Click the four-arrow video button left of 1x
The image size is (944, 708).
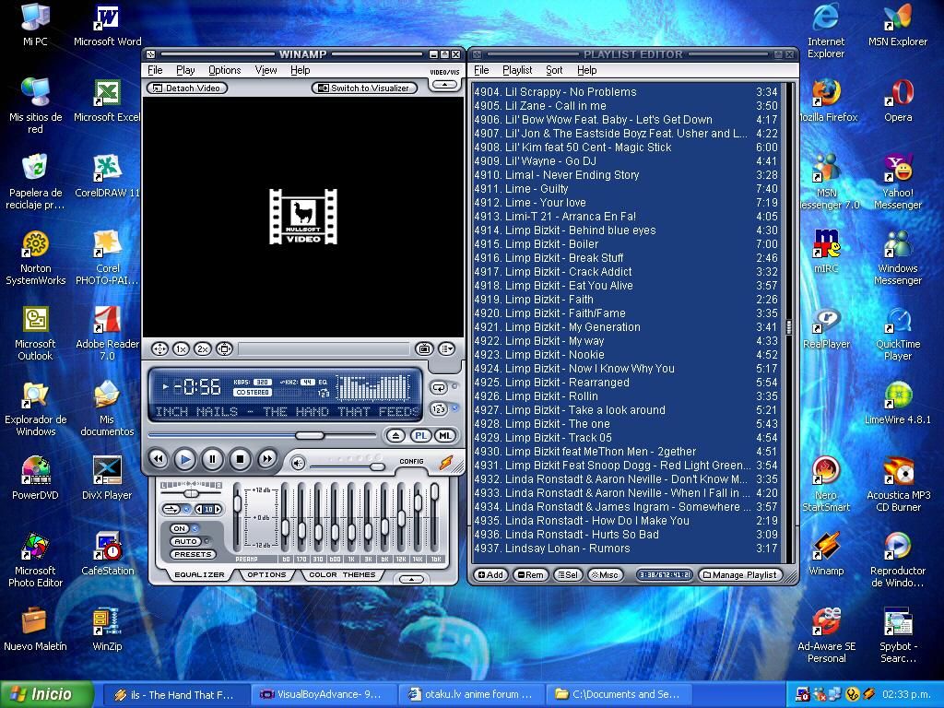tap(159, 348)
